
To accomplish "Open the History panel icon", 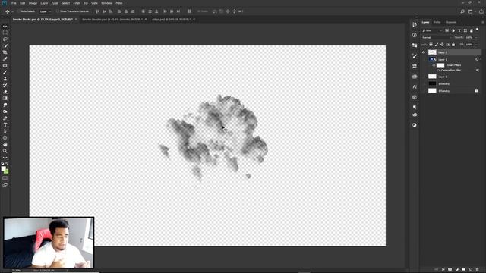I will tap(415, 24).
